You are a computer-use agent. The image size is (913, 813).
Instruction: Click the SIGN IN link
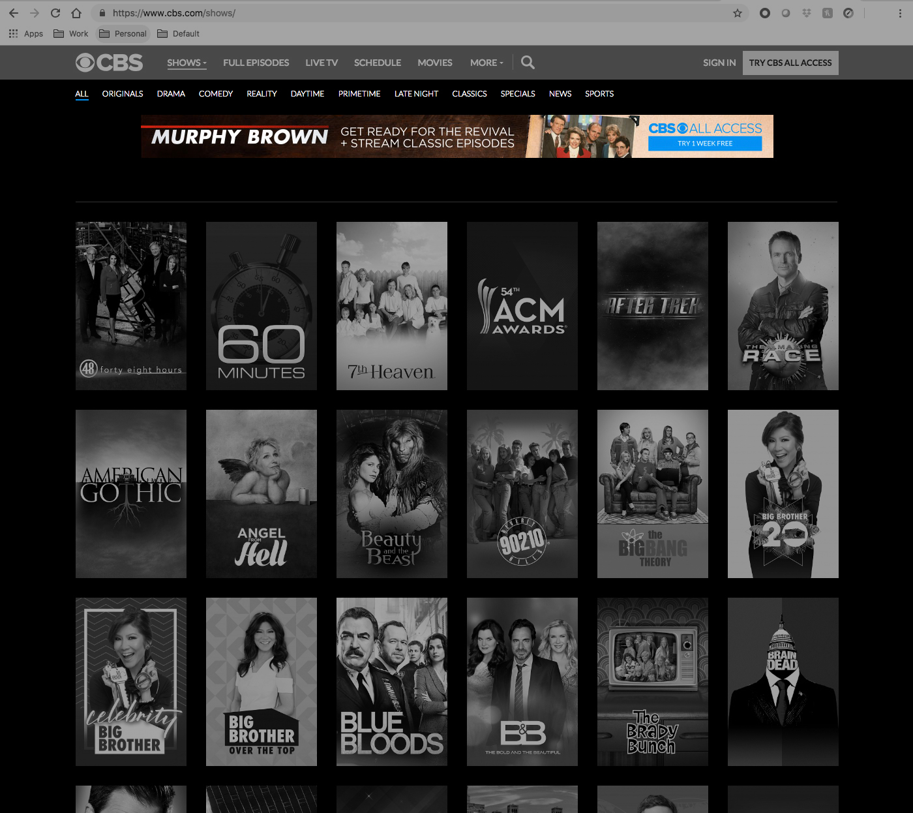pos(719,63)
